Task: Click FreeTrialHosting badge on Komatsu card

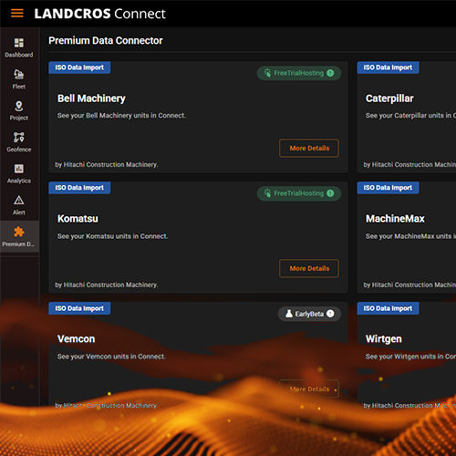Action: [x=299, y=193]
